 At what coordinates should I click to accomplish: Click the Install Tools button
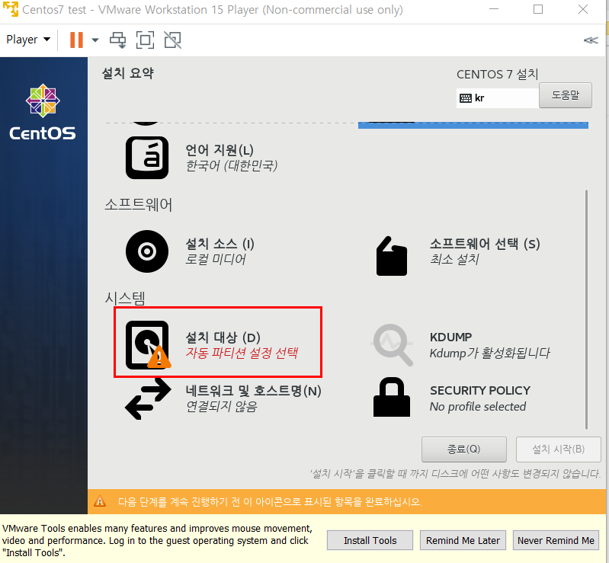[x=370, y=540]
